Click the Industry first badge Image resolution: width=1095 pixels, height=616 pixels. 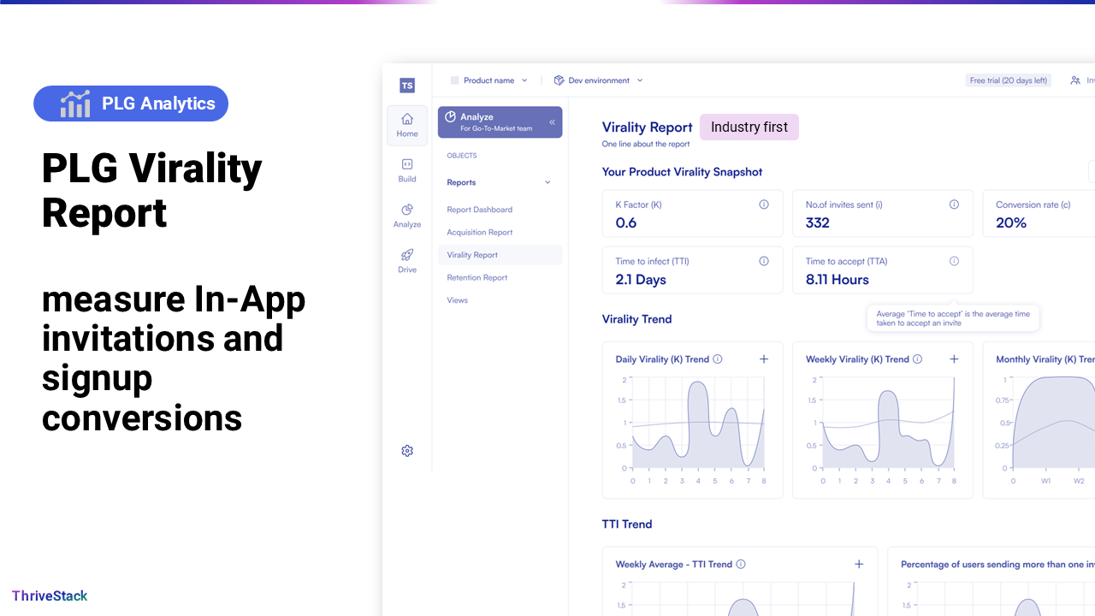[x=749, y=127]
